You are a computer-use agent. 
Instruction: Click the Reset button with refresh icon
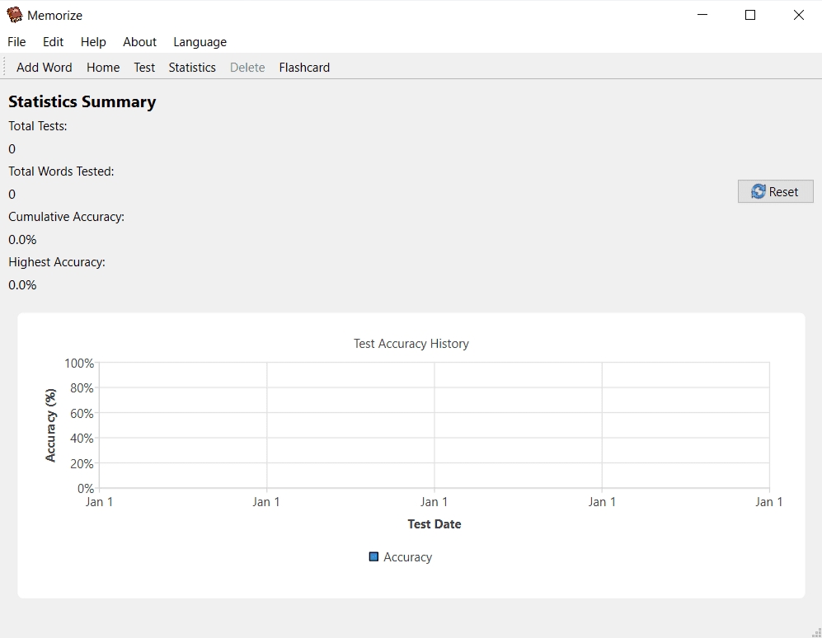775,191
